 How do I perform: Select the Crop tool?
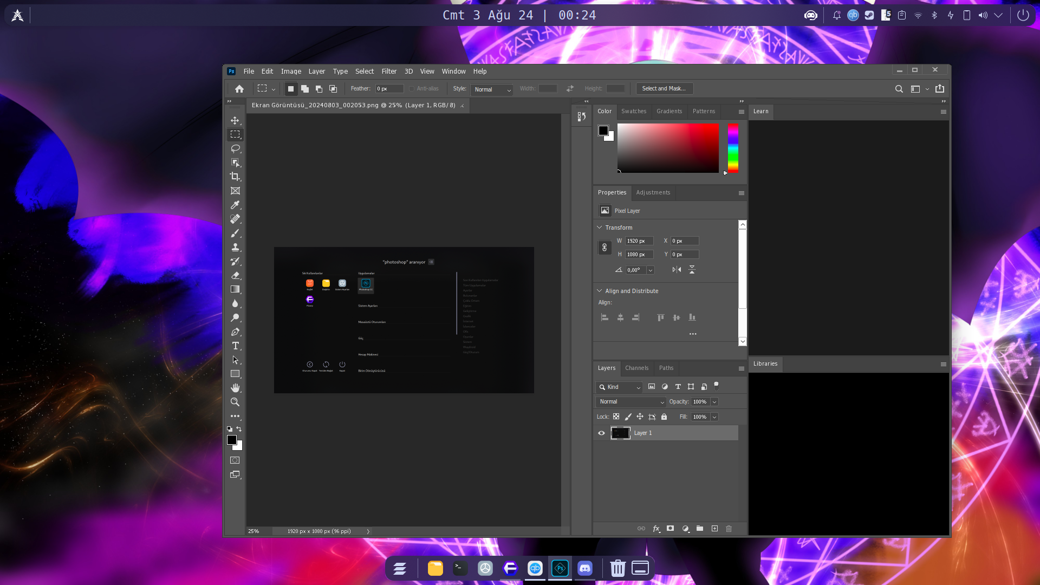235,177
